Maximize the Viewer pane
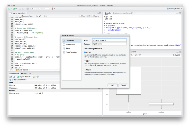The height and width of the screenshot is (127, 190). click(x=180, y=52)
